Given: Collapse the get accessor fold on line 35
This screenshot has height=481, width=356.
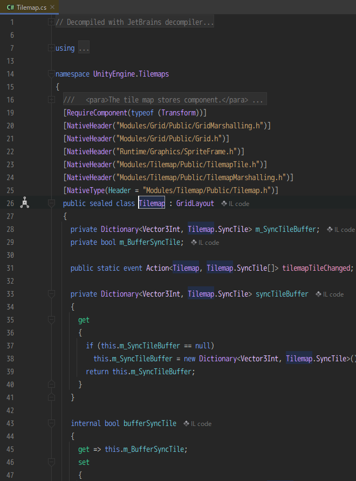Looking at the screenshot, I should tap(51, 320).
